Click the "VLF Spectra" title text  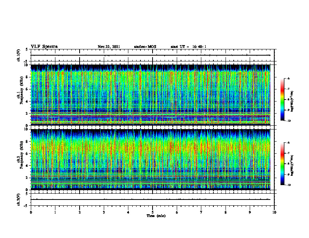coord(44,47)
